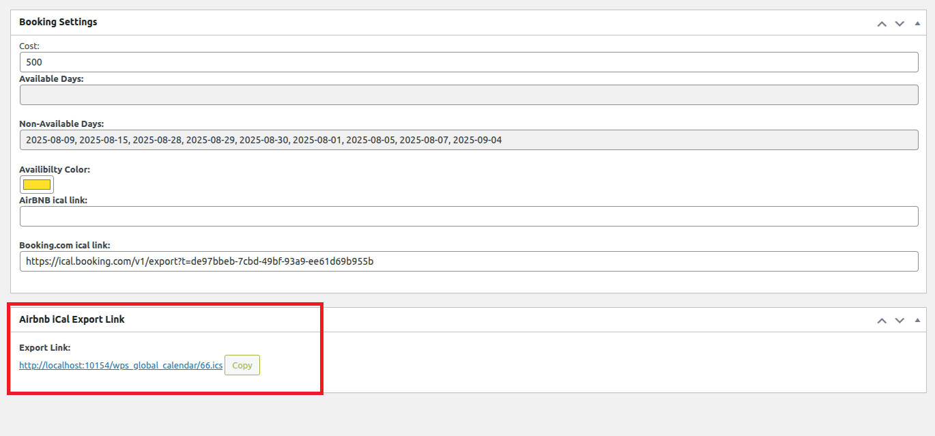Focus the Available Days field

tap(469, 95)
